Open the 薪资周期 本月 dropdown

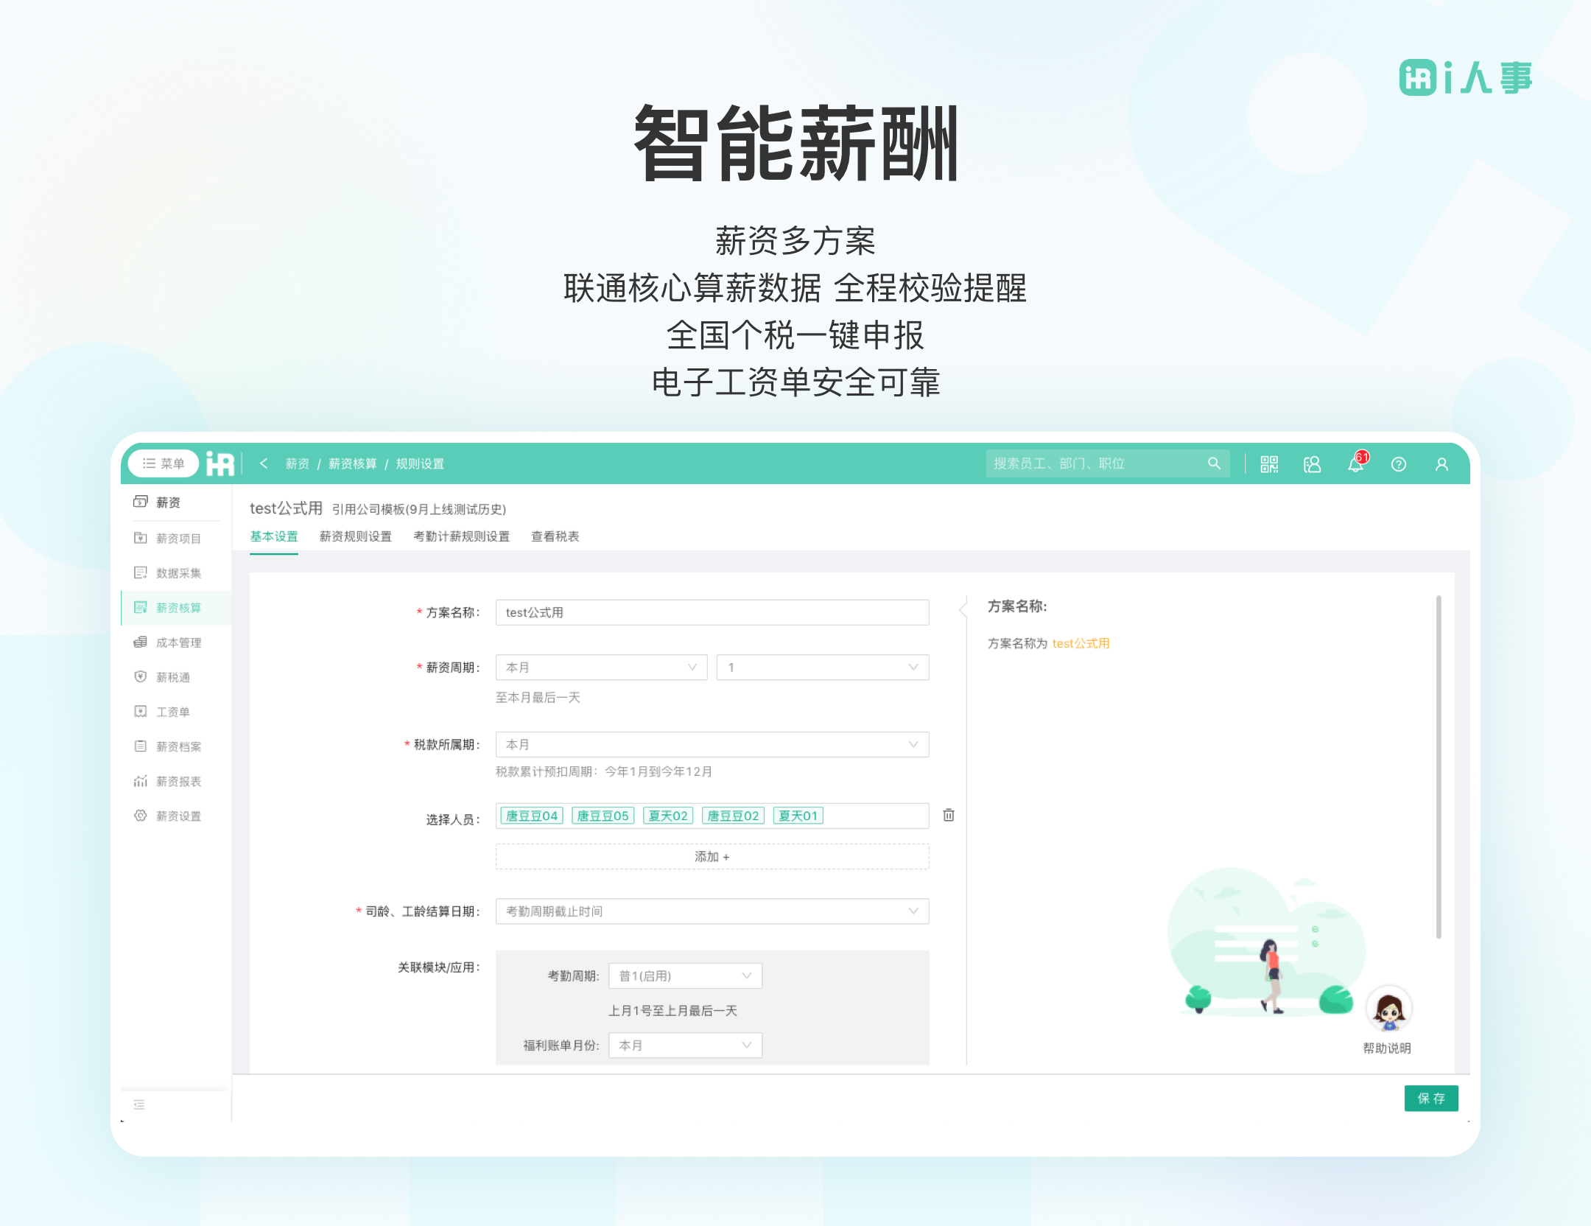point(601,668)
